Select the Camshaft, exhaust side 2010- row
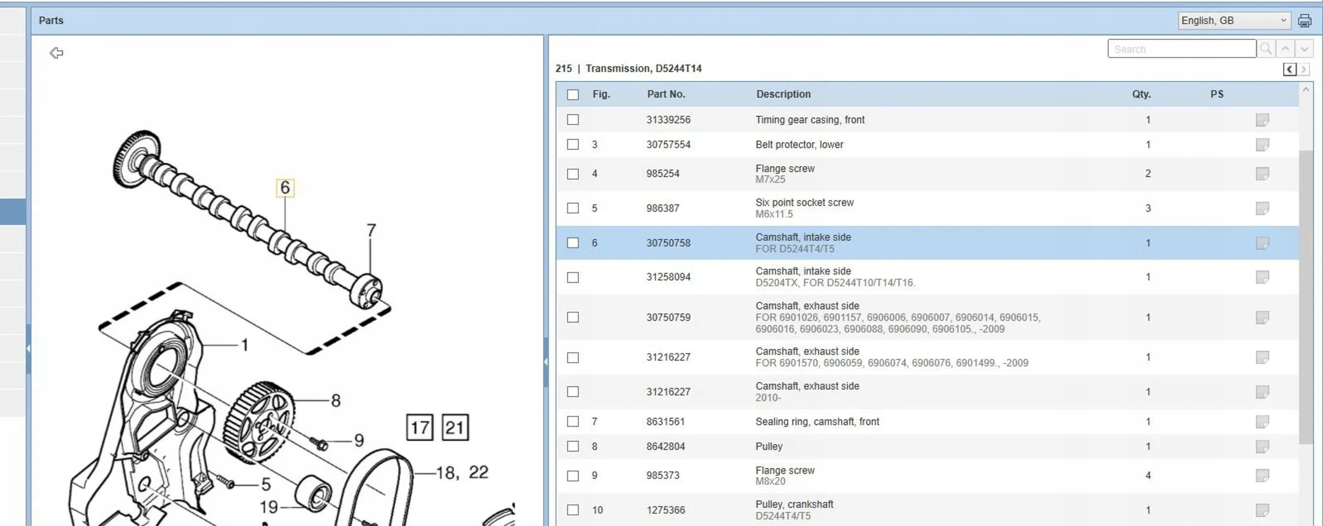The image size is (1323, 526). click(927, 392)
